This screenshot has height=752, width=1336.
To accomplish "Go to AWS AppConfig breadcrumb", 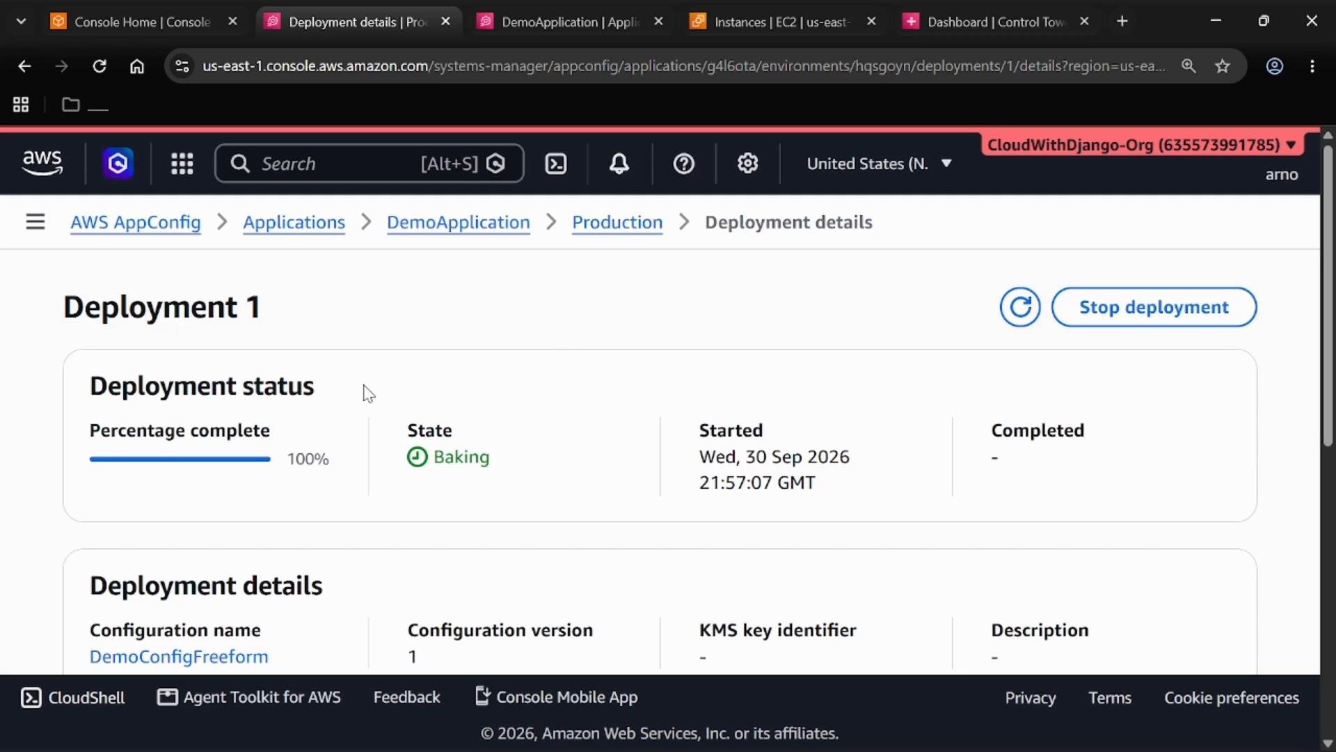I will tap(136, 222).
